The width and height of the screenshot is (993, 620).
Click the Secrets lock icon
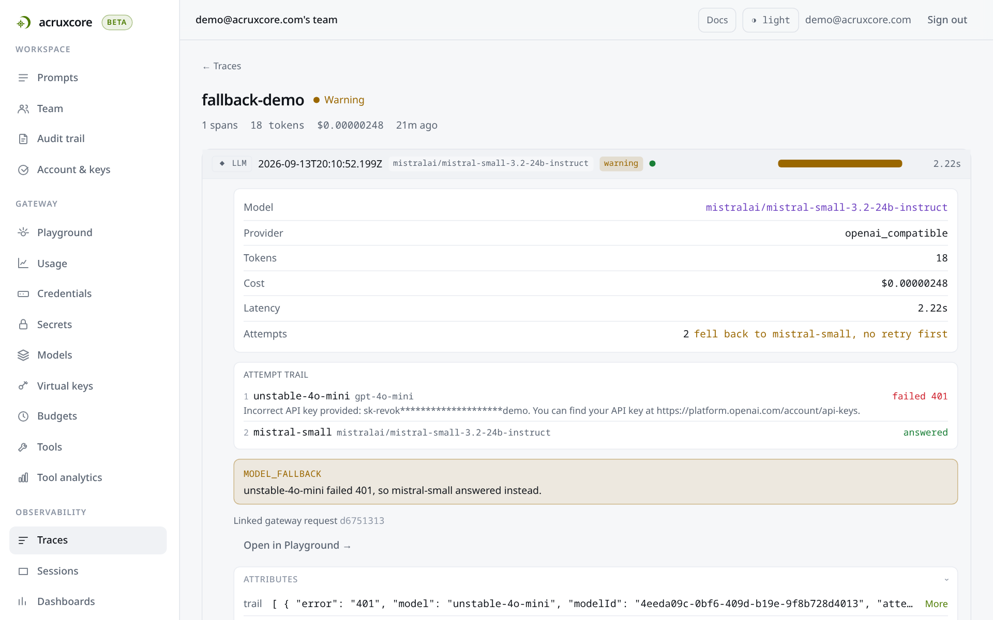click(x=23, y=324)
